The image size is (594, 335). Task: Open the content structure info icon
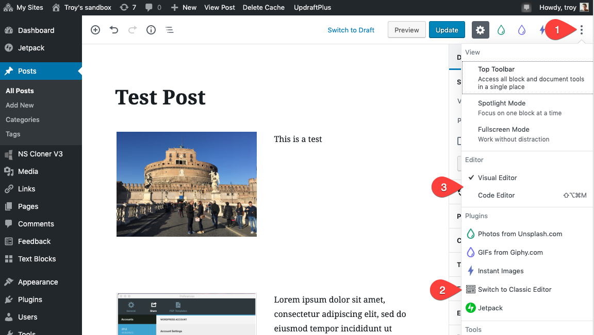point(151,30)
